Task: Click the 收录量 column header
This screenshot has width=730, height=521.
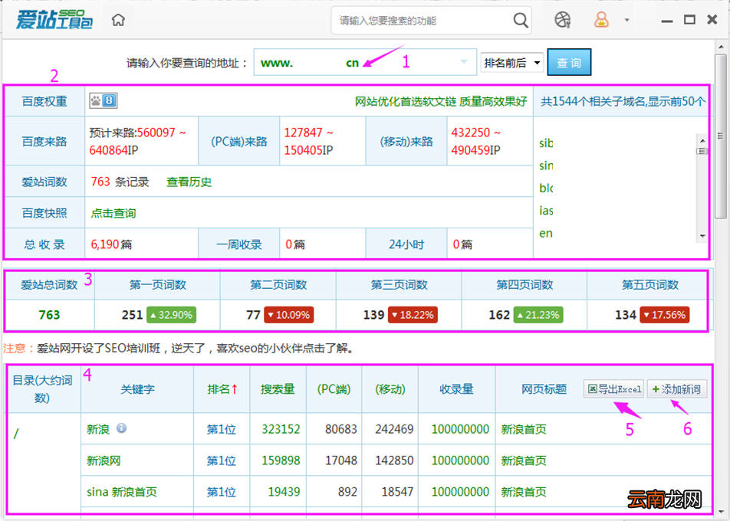Action: pyautogui.click(x=456, y=389)
